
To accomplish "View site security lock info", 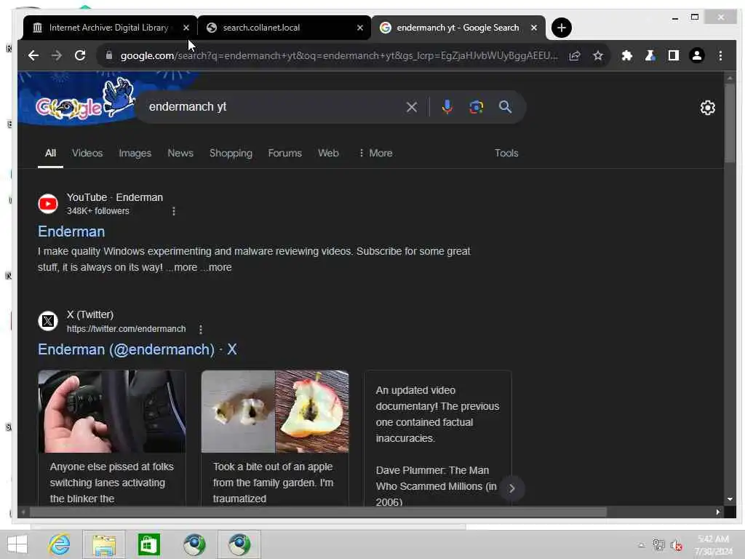I will pyautogui.click(x=109, y=55).
